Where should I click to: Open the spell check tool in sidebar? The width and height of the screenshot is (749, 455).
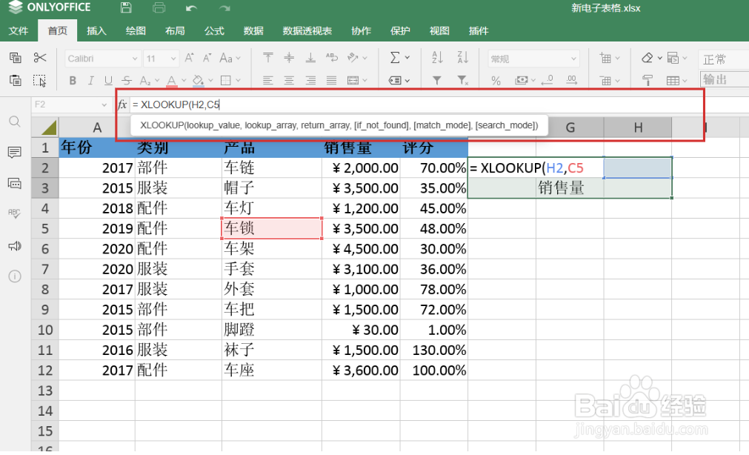(14, 213)
